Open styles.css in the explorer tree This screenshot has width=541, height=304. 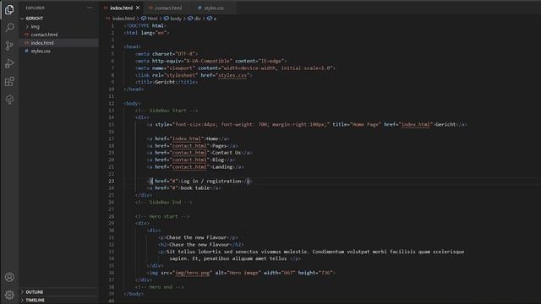point(41,51)
